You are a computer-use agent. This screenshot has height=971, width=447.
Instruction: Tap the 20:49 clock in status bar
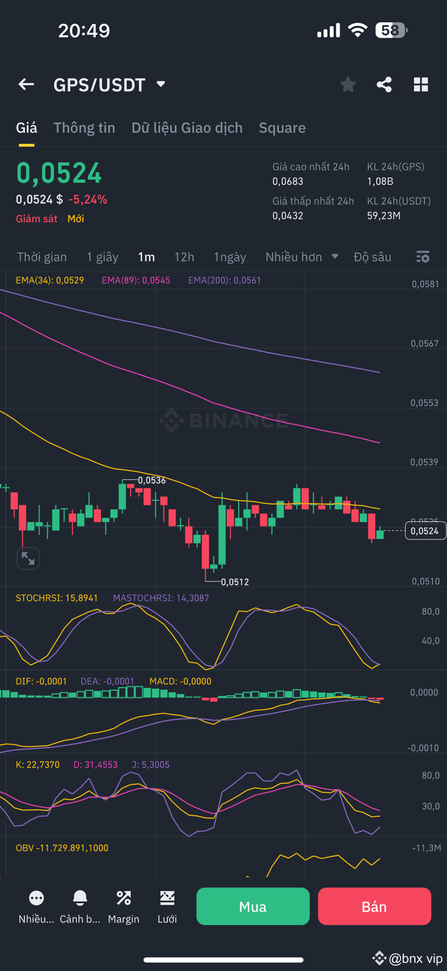(84, 30)
